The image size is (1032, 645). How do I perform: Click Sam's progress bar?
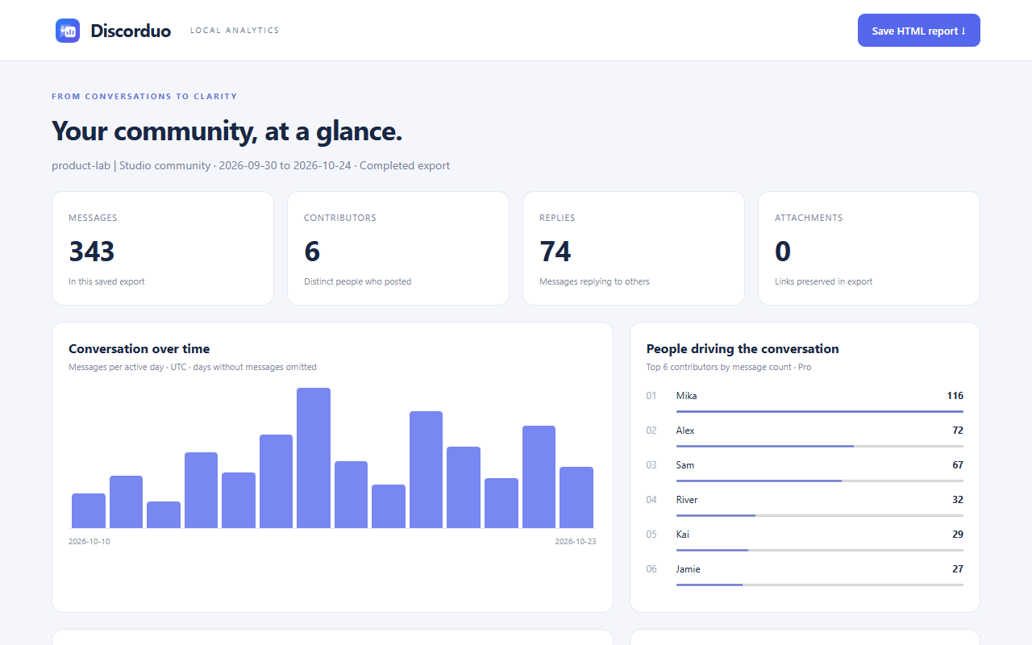coord(820,481)
